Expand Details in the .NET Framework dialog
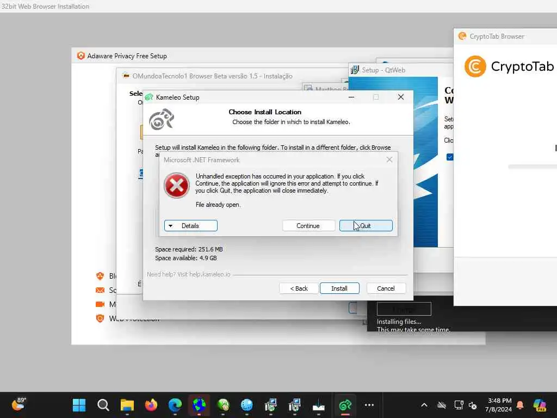 (191, 226)
